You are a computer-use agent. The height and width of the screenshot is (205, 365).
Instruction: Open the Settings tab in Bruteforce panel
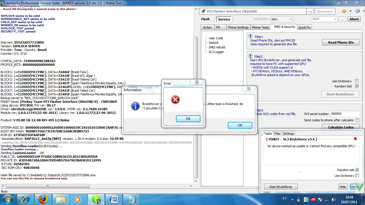pos(288,134)
